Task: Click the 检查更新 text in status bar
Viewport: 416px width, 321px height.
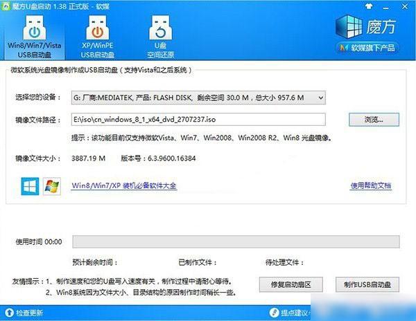Action: coord(29,313)
